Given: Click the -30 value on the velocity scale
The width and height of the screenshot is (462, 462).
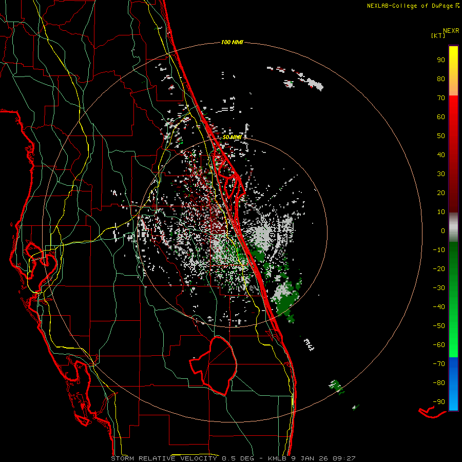Looking at the screenshot, I should click(x=439, y=288).
